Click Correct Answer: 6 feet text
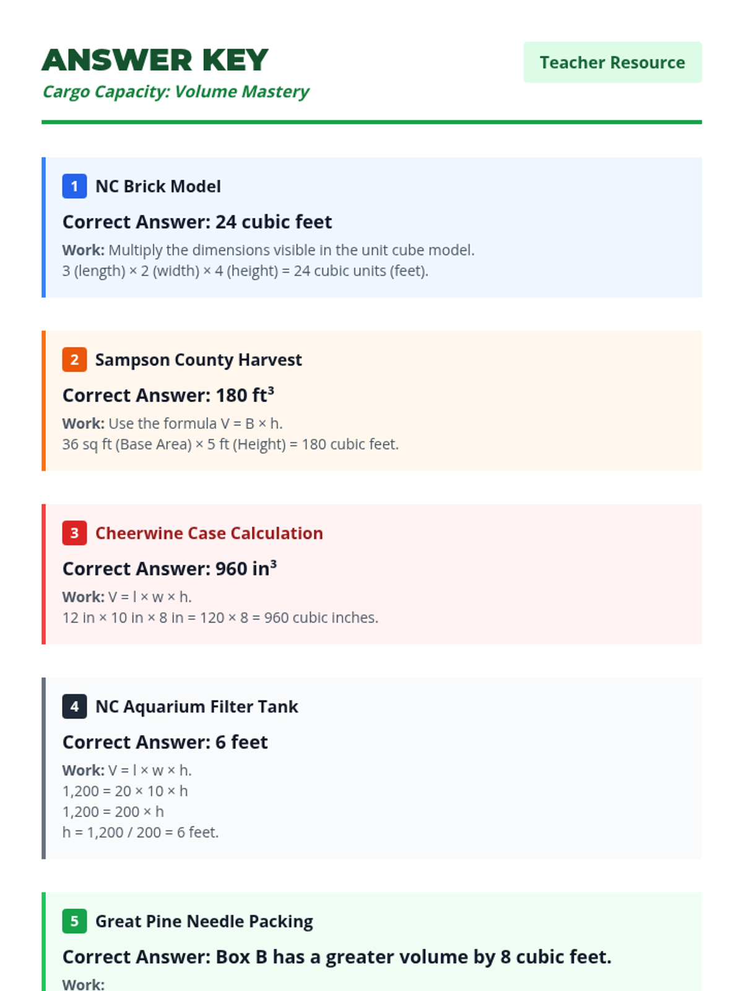This screenshot has height=991, width=743. tap(165, 742)
